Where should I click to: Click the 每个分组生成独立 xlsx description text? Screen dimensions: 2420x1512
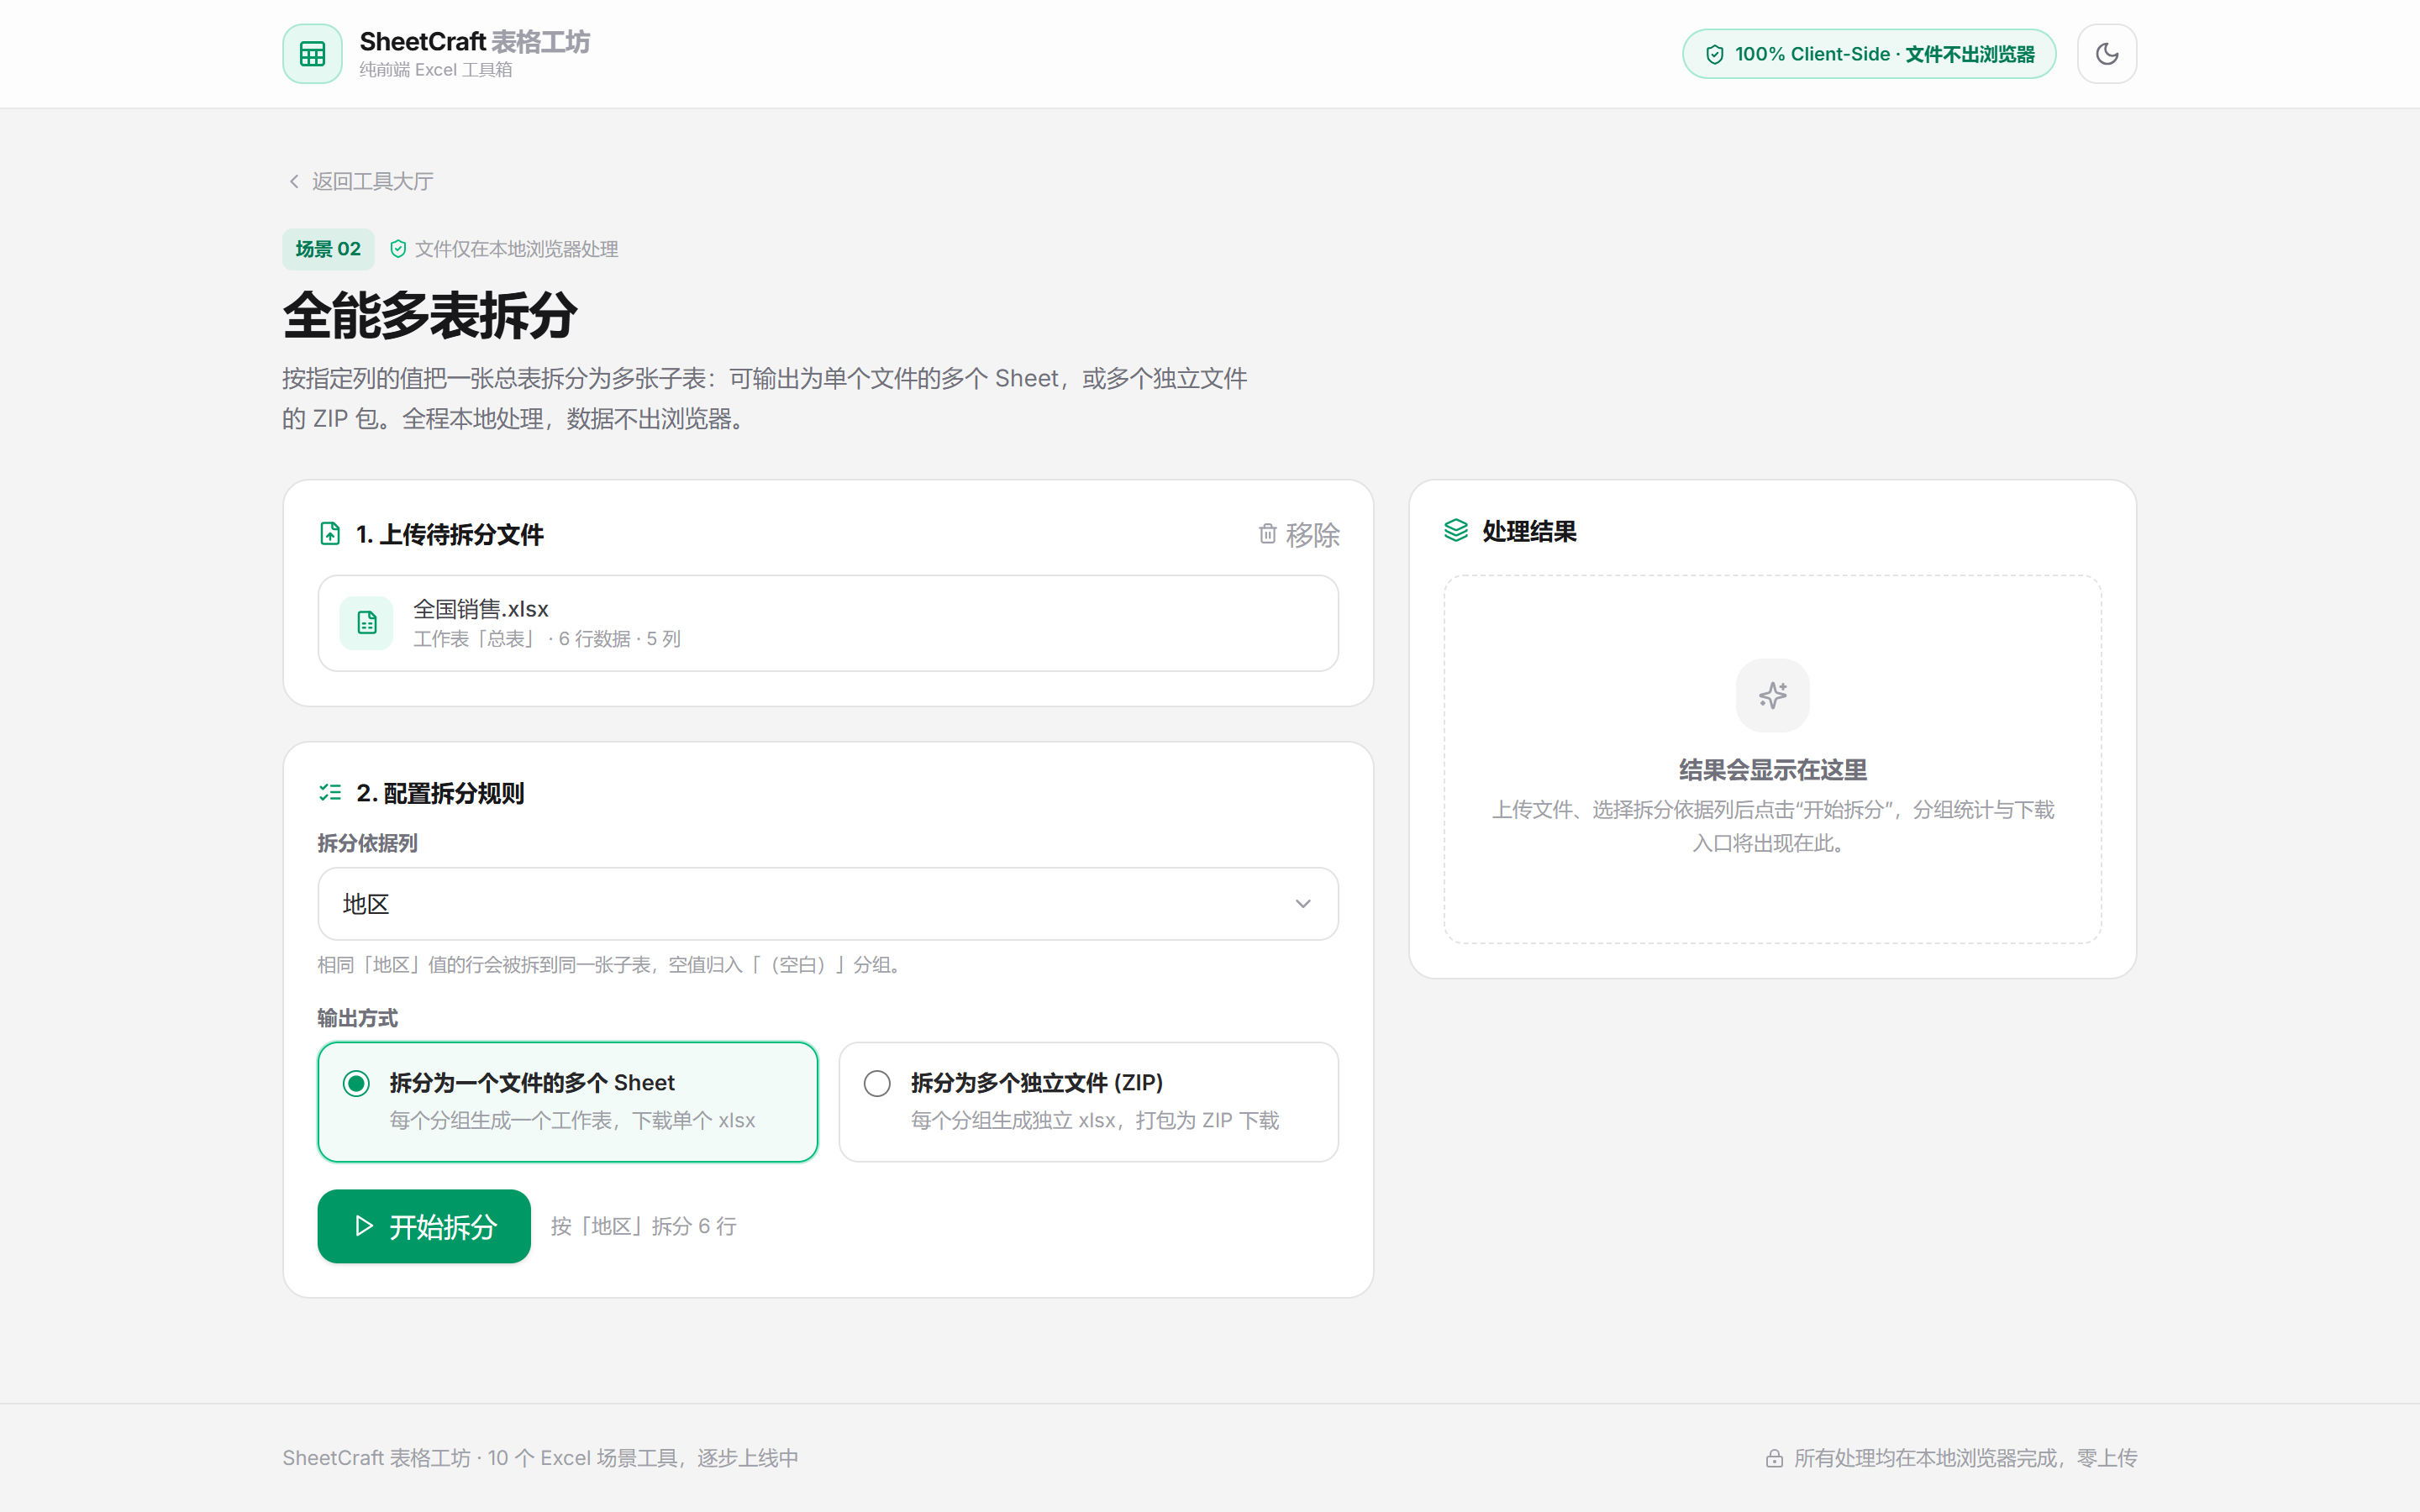[1095, 1120]
